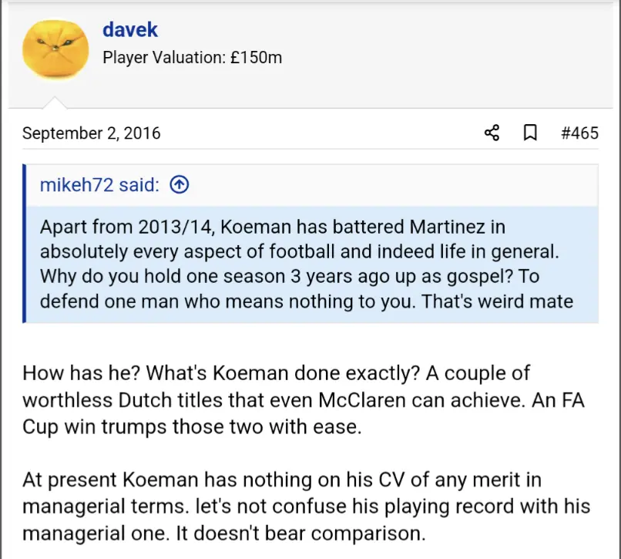Click the Player Valuation: £150m text
This screenshot has width=621, height=559.
[x=192, y=57]
